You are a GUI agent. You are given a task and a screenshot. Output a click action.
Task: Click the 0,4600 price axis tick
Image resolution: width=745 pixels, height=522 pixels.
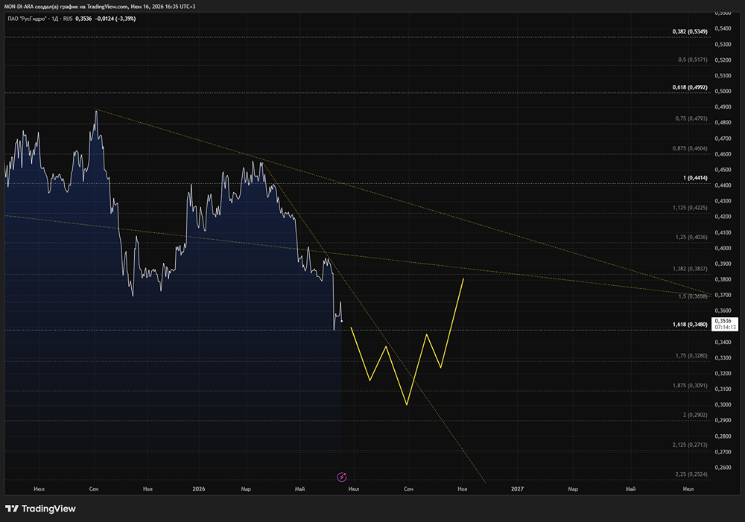pos(723,154)
